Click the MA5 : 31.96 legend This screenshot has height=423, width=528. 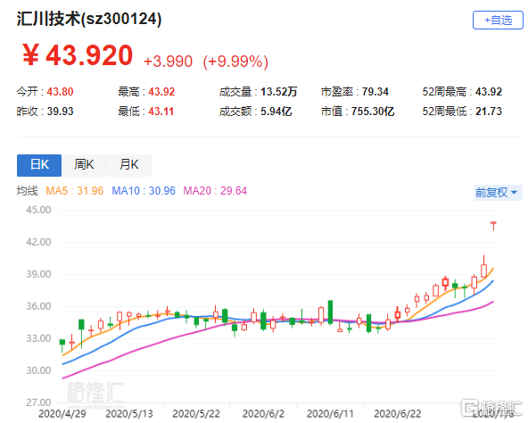(x=74, y=191)
